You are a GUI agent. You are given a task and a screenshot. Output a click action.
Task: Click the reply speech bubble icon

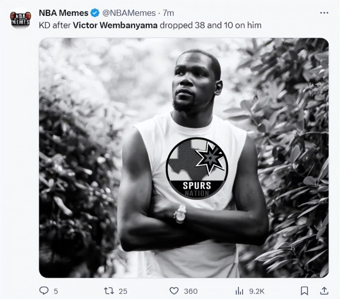point(43,290)
